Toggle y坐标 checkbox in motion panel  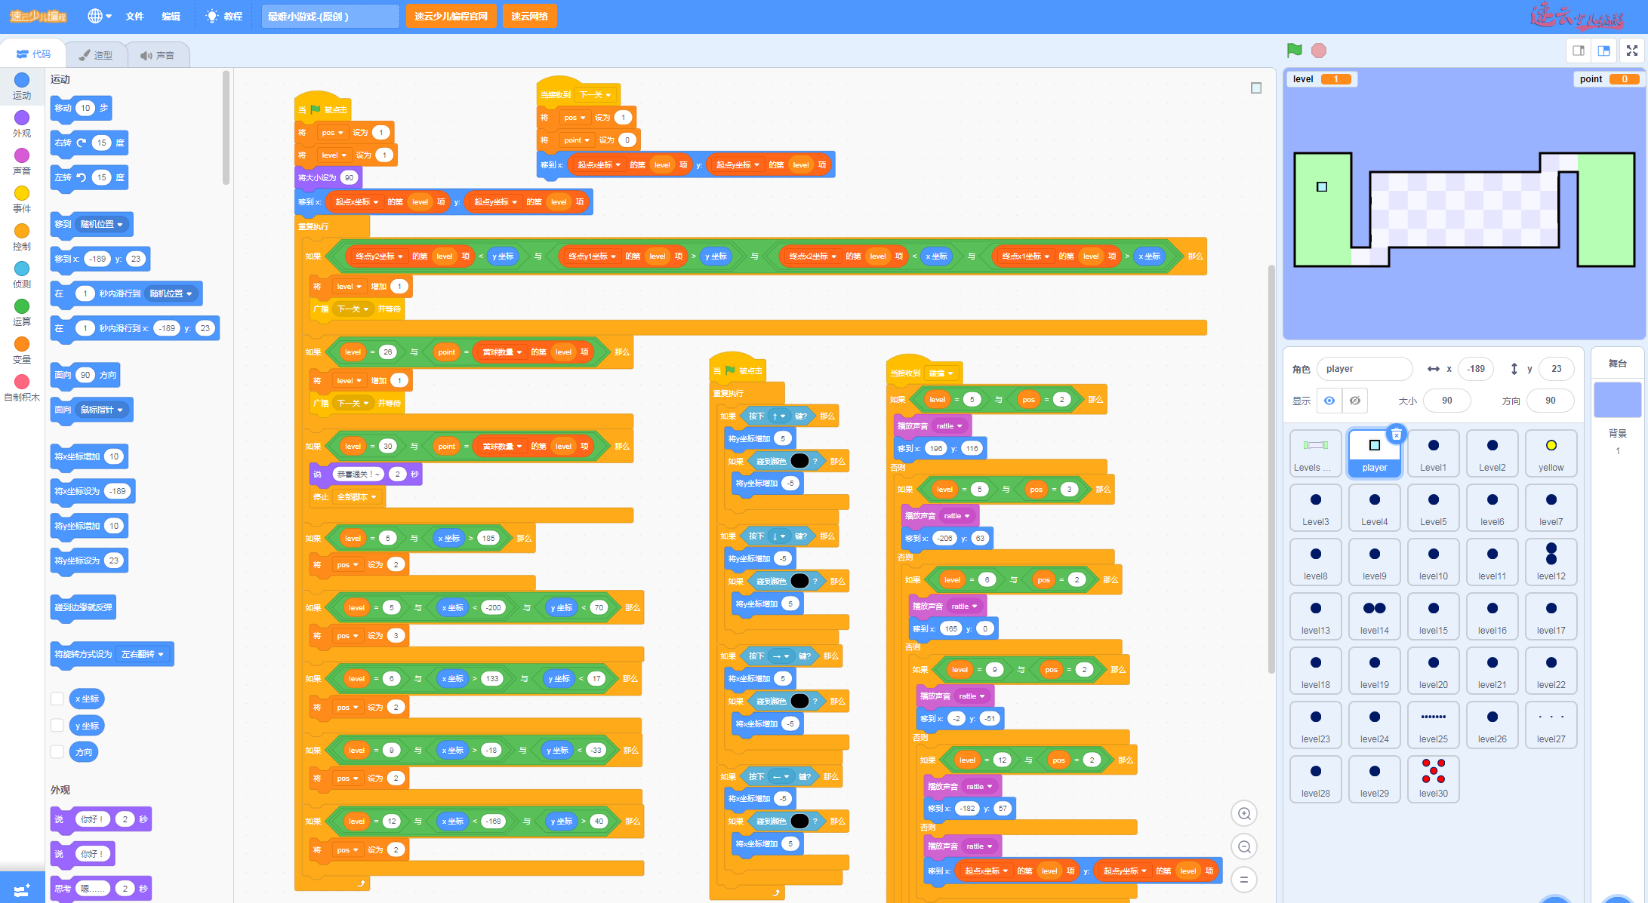tap(57, 725)
